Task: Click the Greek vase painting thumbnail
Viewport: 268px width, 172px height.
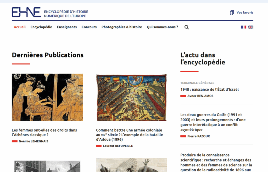Action: (x=47, y=97)
